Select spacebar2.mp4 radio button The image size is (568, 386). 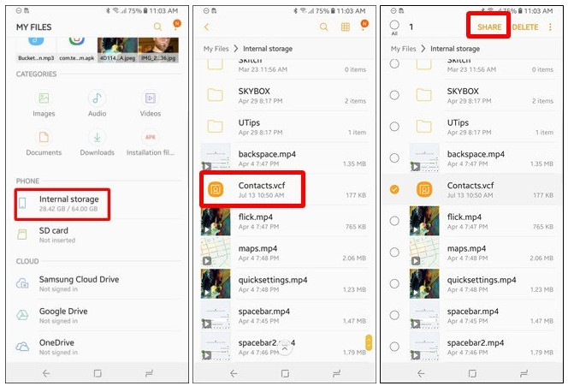click(394, 347)
